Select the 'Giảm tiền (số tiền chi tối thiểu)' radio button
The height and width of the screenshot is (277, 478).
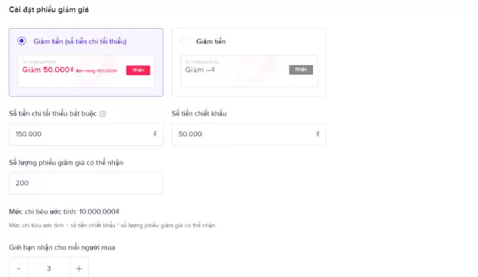tap(22, 40)
